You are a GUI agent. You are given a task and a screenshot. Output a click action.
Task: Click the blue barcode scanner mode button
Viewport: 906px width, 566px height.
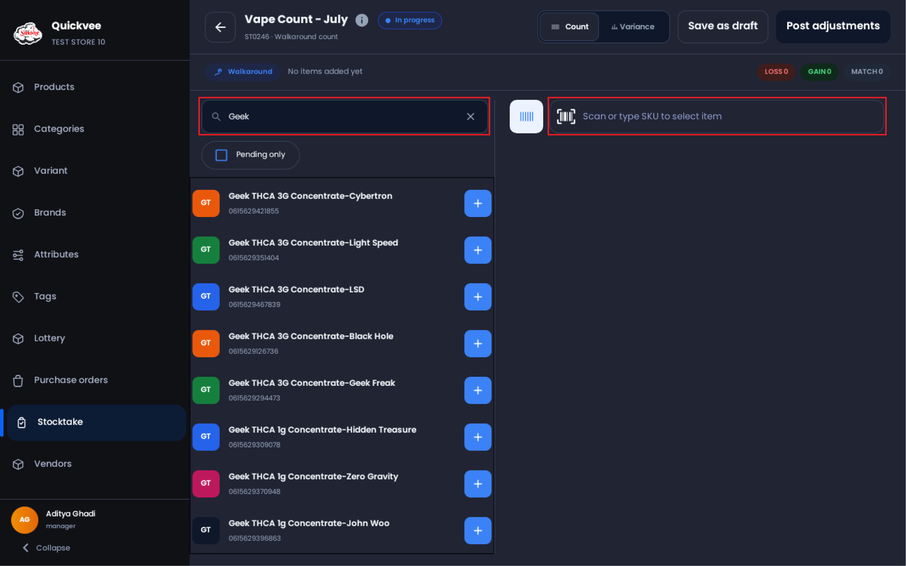(526, 117)
